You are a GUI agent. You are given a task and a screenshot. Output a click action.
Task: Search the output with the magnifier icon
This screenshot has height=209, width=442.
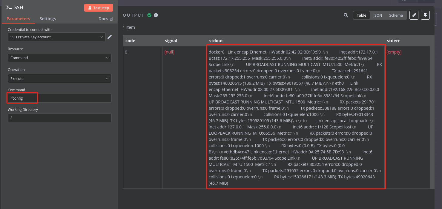pos(346,15)
